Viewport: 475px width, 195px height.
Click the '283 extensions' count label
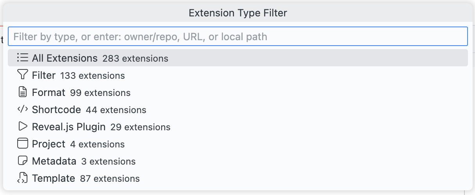135,58
